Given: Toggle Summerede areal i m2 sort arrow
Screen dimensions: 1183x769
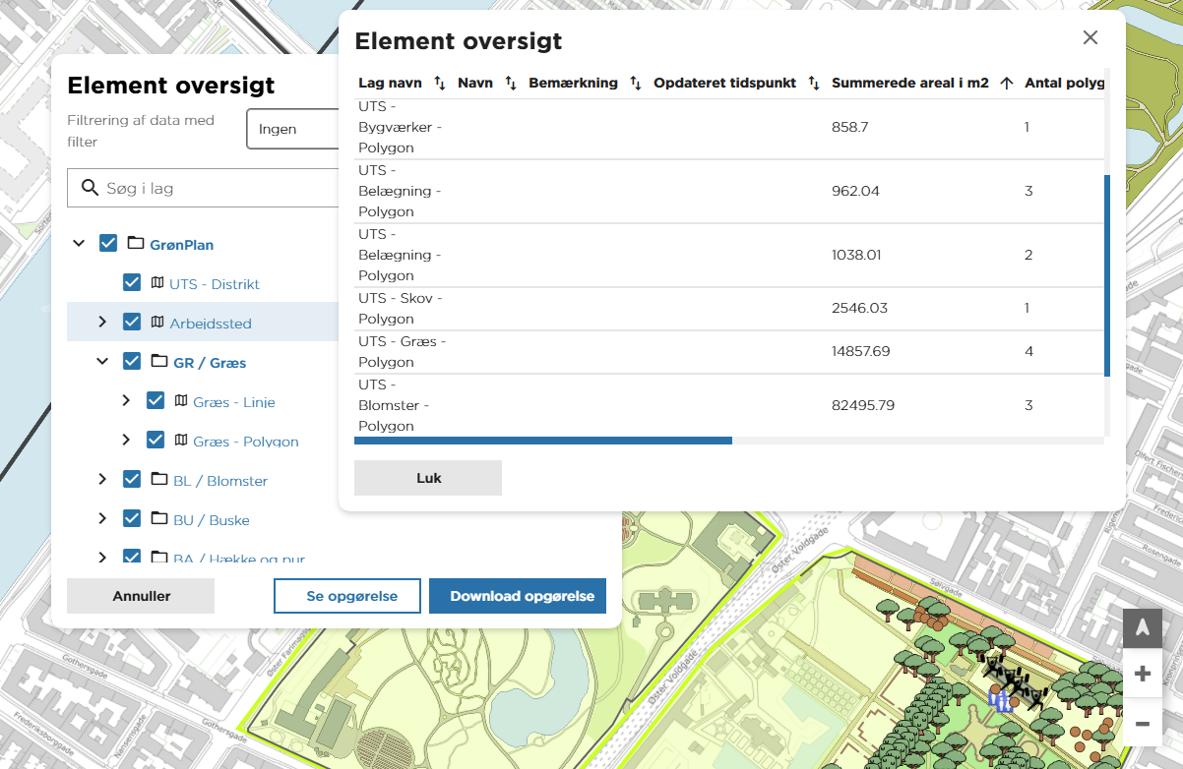Looking at the screenshot, I should [x=1006, y=84].
